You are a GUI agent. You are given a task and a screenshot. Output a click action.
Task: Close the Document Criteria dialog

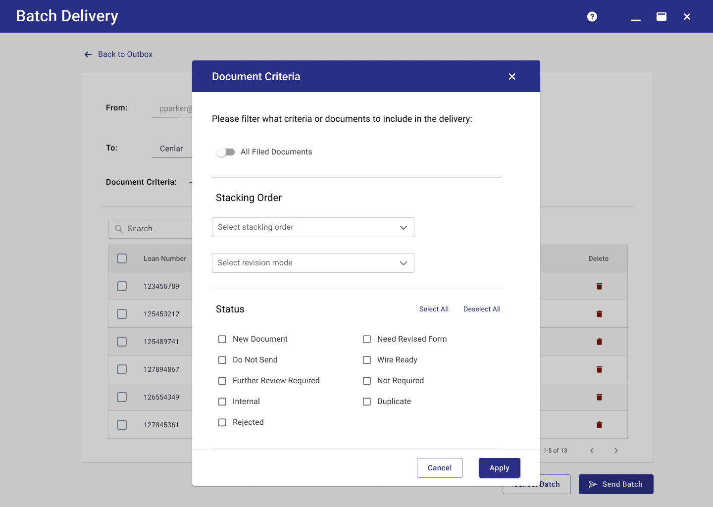tap(512, 77)
